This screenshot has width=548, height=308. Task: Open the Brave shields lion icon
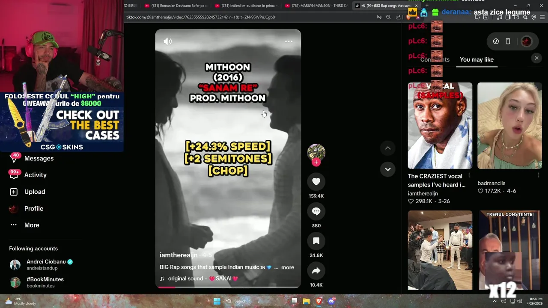(x=408, y=17)
